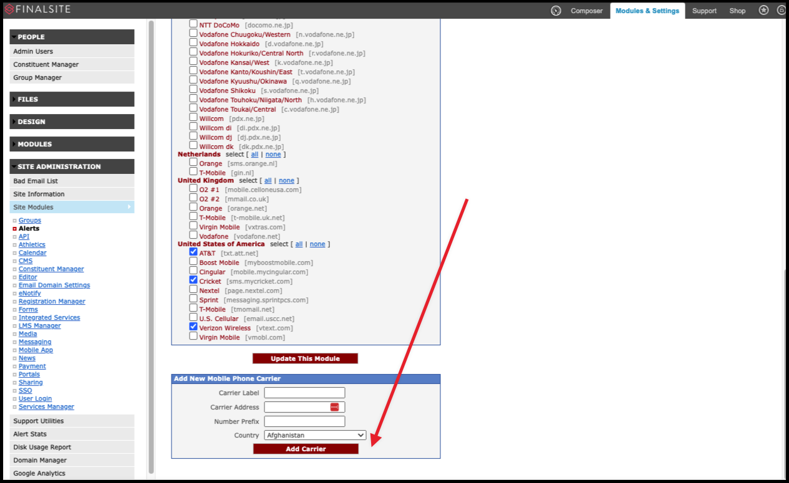Click the Number Prefix input field
789x483 pixels.
(304, 421)
